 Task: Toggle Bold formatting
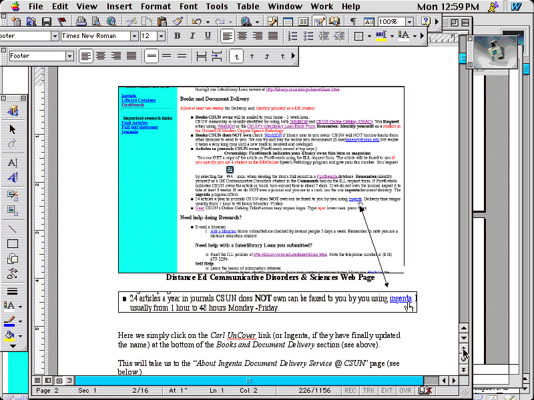click(177, 36)
